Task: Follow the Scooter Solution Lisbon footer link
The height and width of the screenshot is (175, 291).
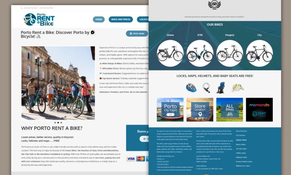Action: 244,162
